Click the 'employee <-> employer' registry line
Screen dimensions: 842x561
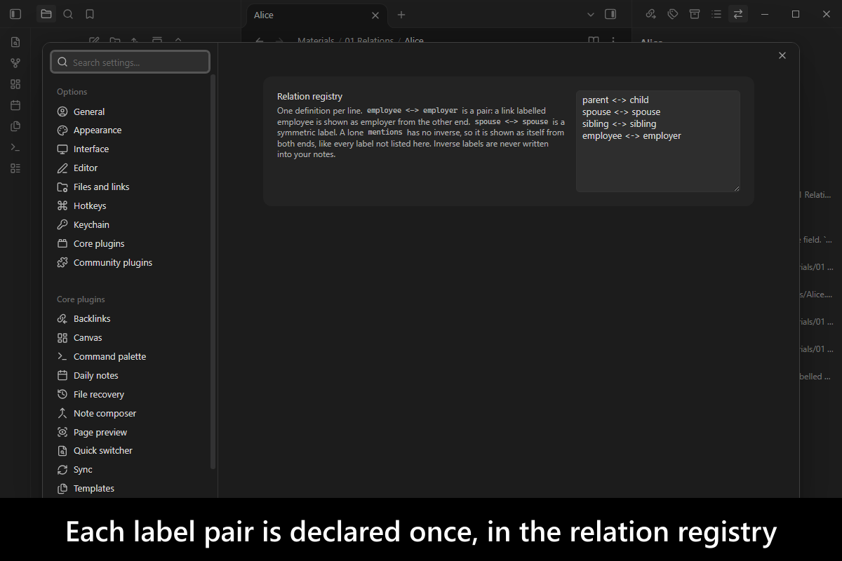coord(631,136)
